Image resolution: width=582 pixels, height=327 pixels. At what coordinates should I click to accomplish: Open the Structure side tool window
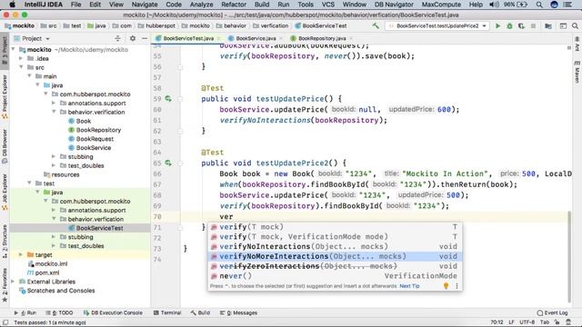5,241
